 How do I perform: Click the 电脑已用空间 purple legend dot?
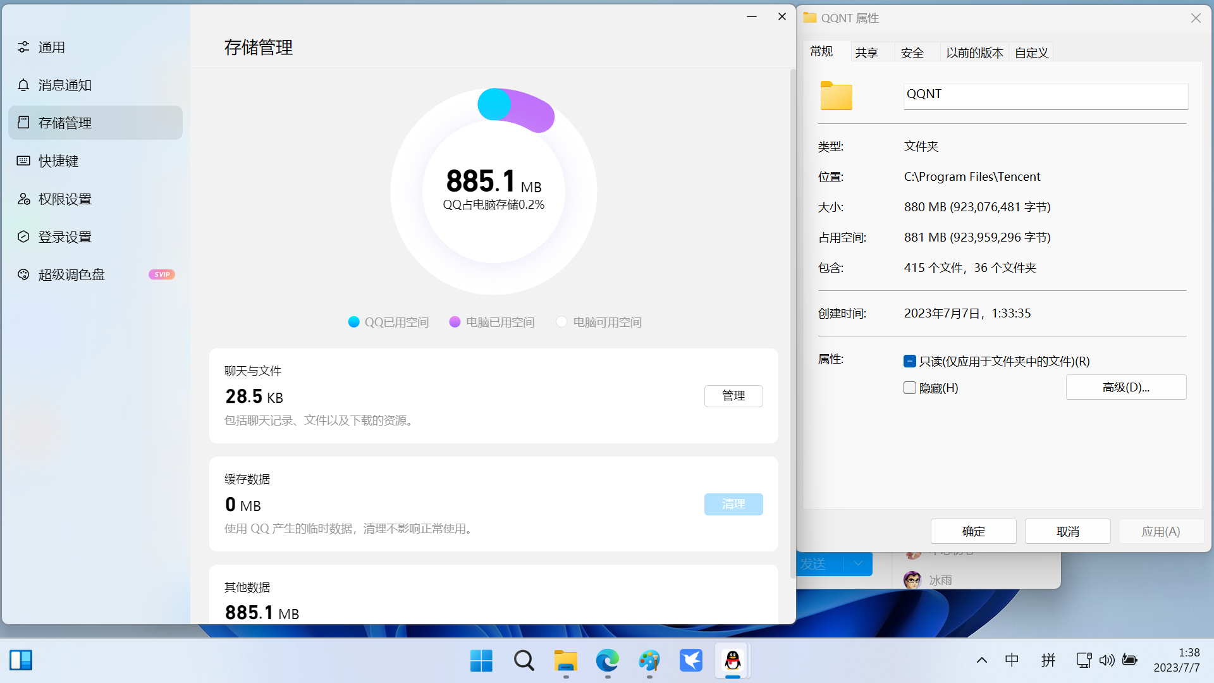(455, 322)
